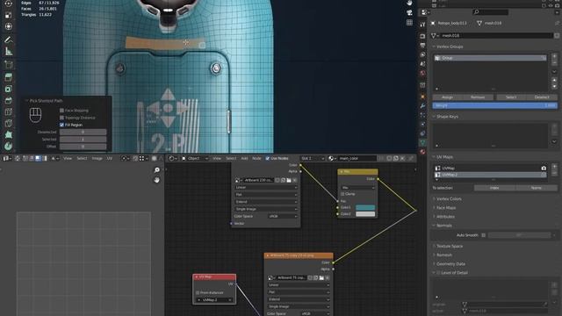The height and width of the screenshot is (316, 562).
Task: Enable Face Stepping checkbox
Action: pos(61,111)
